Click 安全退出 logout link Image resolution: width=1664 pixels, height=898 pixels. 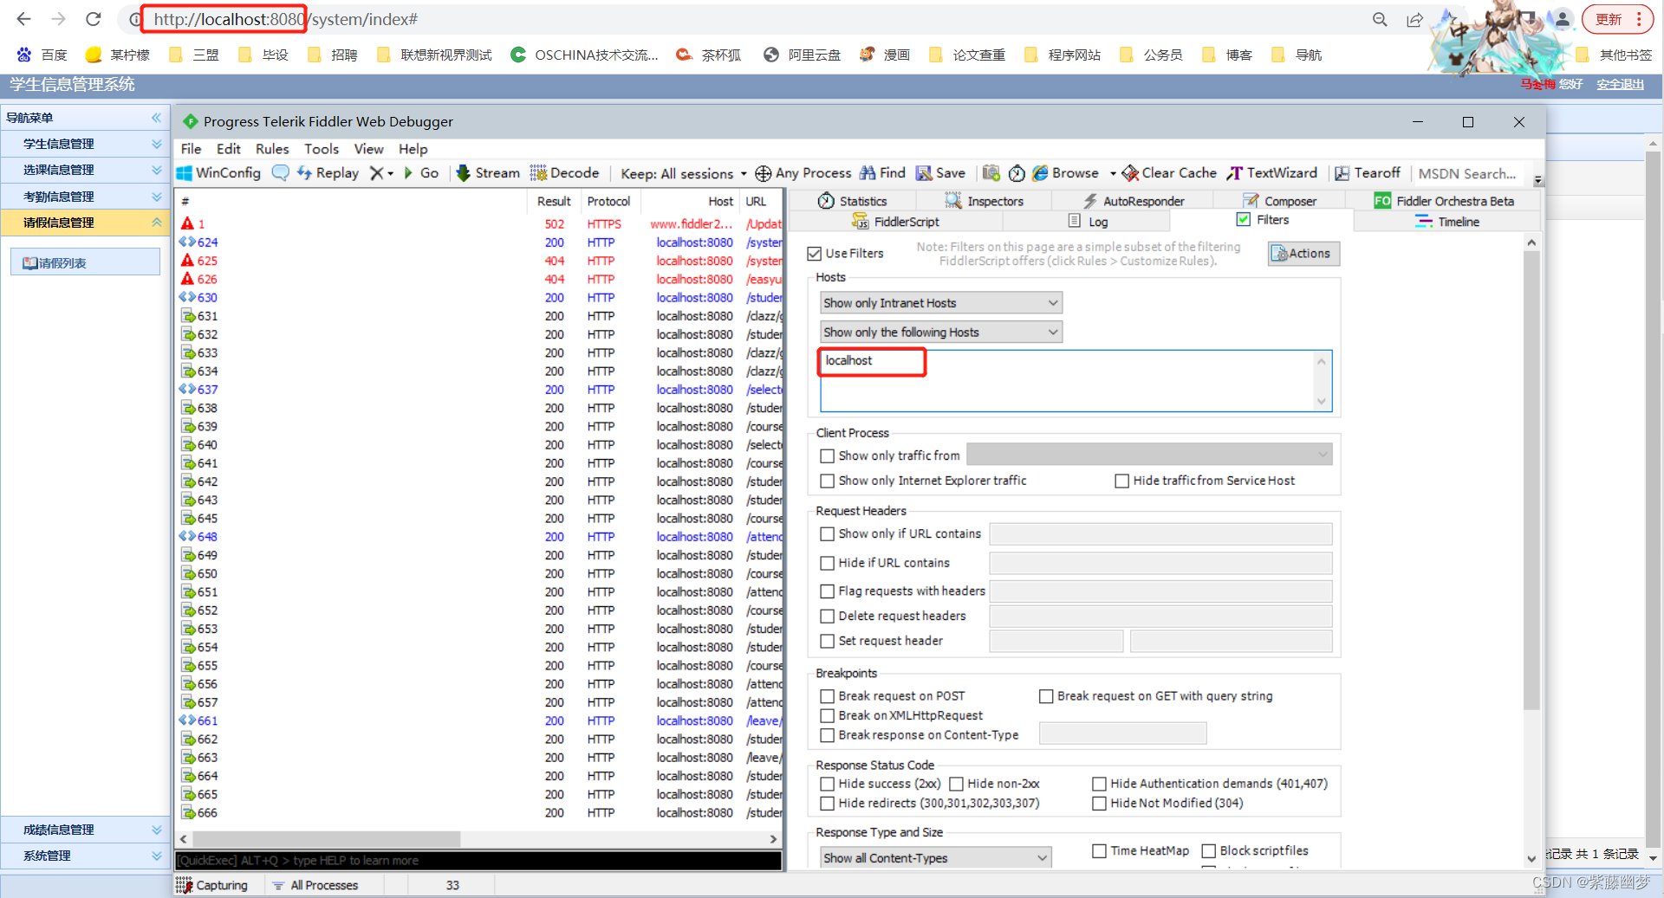coord(1621,84)
